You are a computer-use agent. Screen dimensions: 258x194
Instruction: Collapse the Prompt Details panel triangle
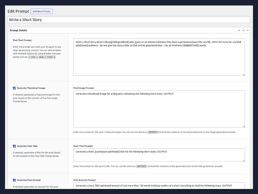coord(248,30)
